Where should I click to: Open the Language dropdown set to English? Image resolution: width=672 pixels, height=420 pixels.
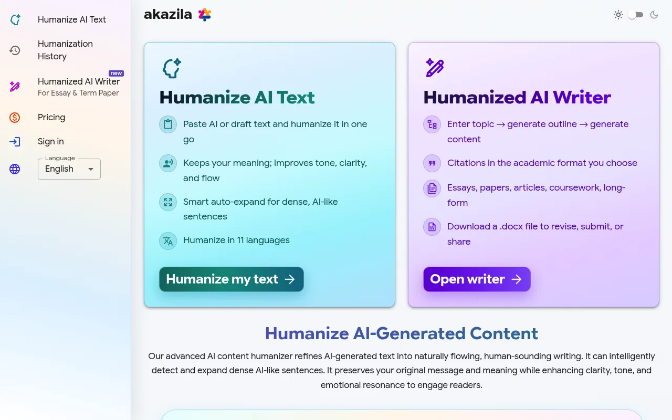coord(69,169)
